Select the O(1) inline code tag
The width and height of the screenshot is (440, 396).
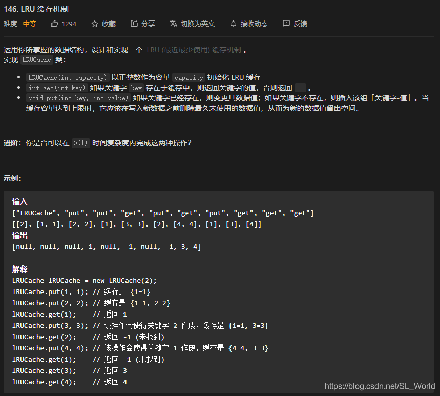[80, 143]
